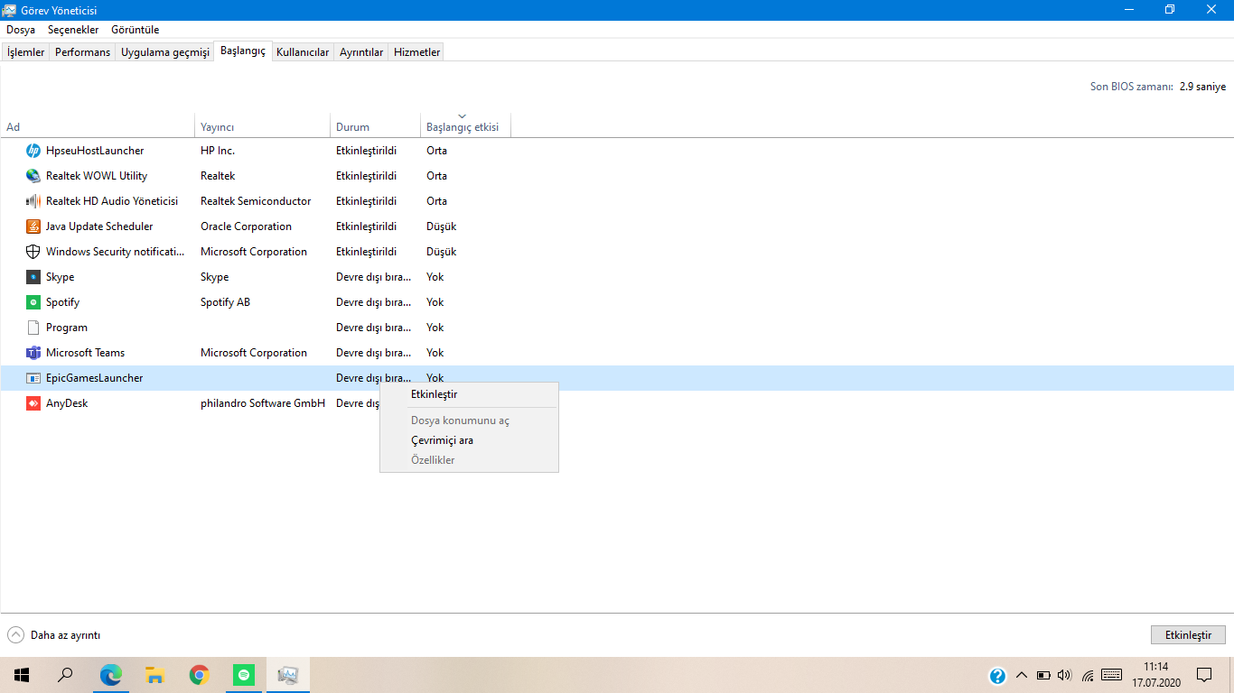Switch to the Performans tab
Viewport: 1234px width, 693px height.
pyautogui.click(x=82, y=52)
